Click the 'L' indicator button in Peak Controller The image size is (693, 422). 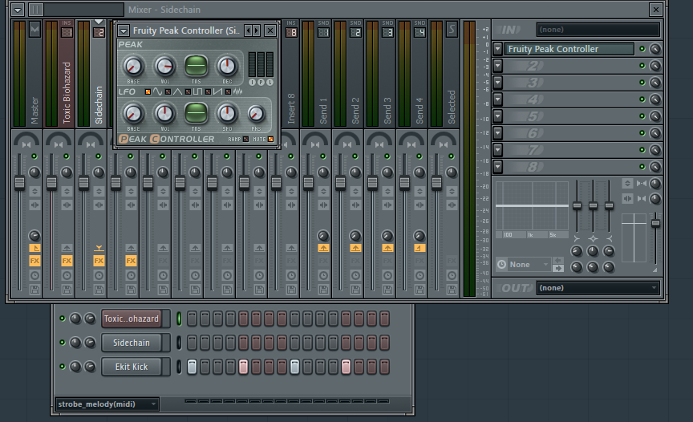[269, 82]
